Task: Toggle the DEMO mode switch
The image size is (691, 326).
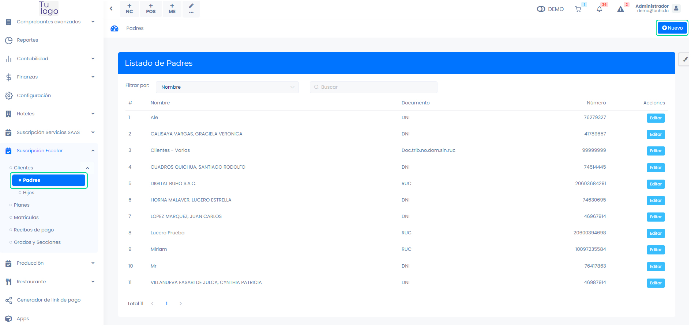Action: tap(541, 9)
